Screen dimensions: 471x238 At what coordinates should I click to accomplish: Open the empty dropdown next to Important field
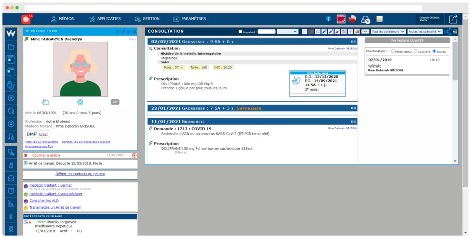(x=287, y=31)
